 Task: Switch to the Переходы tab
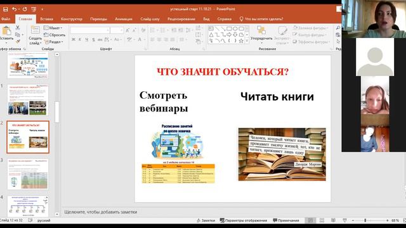coord(99,19)
